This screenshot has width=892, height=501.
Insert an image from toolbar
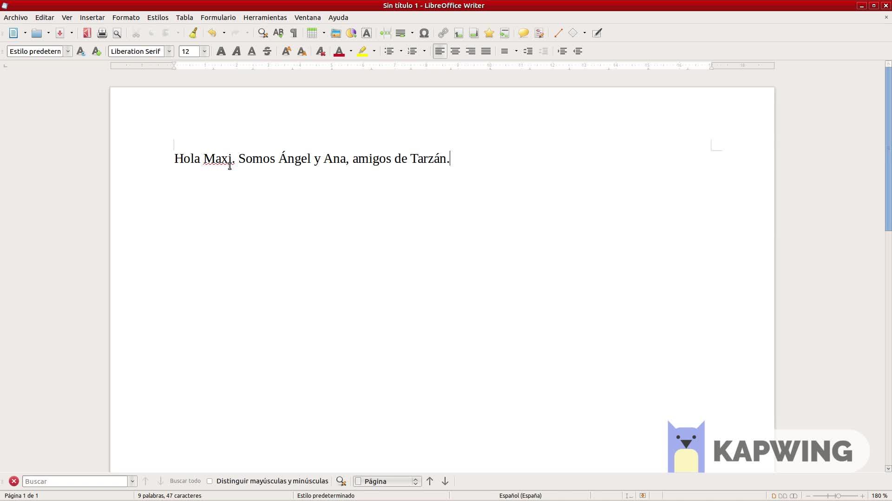335,33
